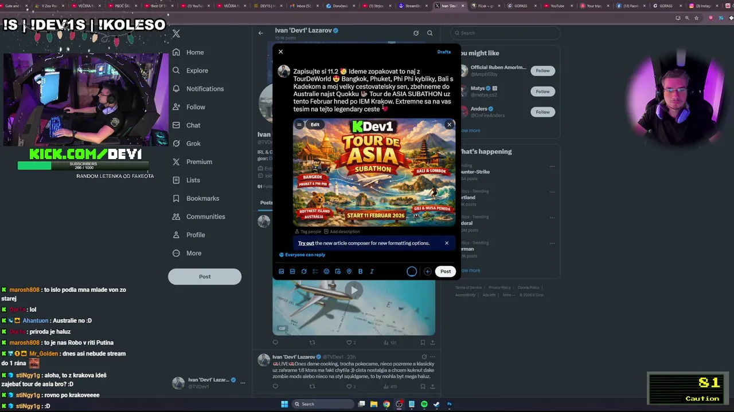Toggle italic formatting in the composer
This screenshot has width=734, height=412.
click(372, 272)
